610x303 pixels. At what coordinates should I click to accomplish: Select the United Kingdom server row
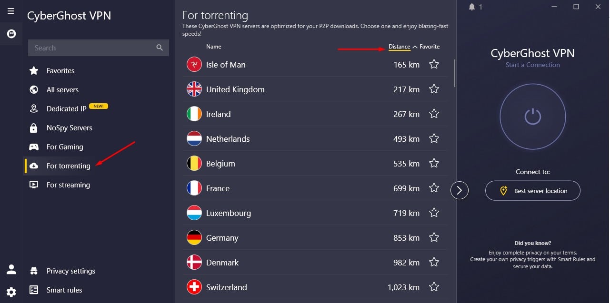(315, 89)
